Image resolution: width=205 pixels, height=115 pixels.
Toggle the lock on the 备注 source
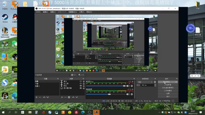[84, 81]
